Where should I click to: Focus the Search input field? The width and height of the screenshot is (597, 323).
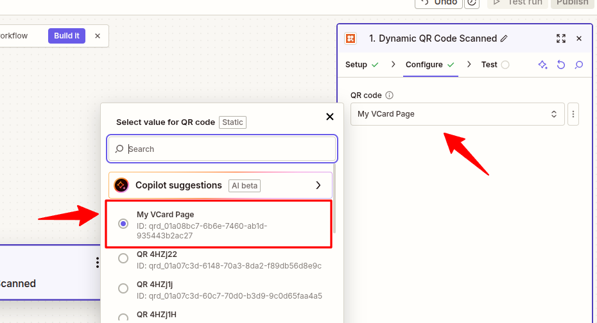click(222, 149)
